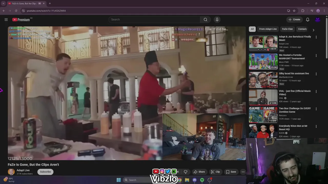Open Discord from the taskbar

(194, 180)
